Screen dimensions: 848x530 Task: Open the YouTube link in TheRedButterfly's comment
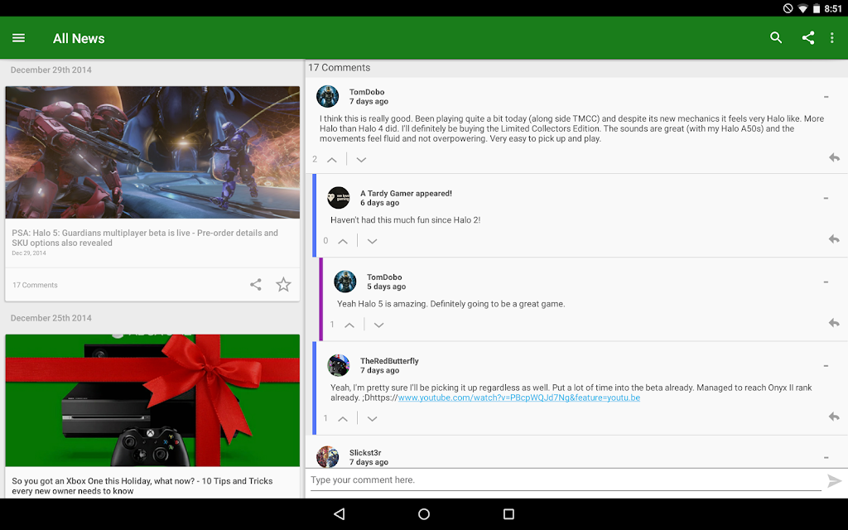click(x=518, y=397)
